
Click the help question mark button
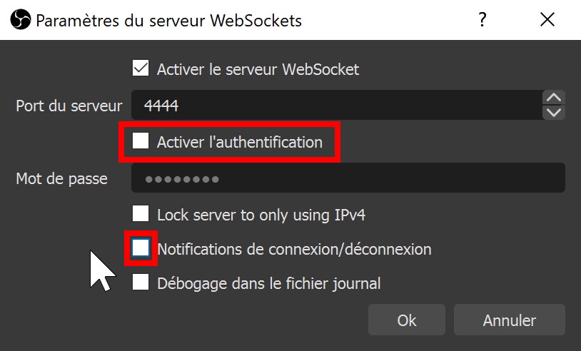[483, 20]
